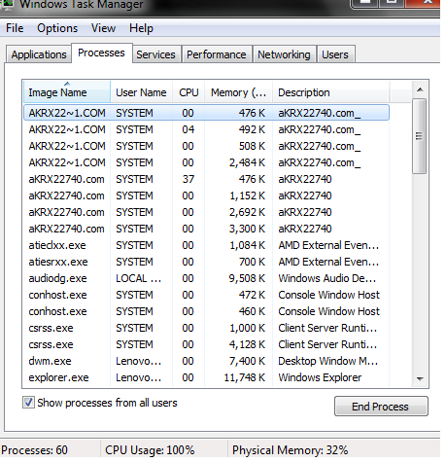The height and width of the screenshot is (462, 446).
Task: Sort by Memory column header
Action: 238,92
